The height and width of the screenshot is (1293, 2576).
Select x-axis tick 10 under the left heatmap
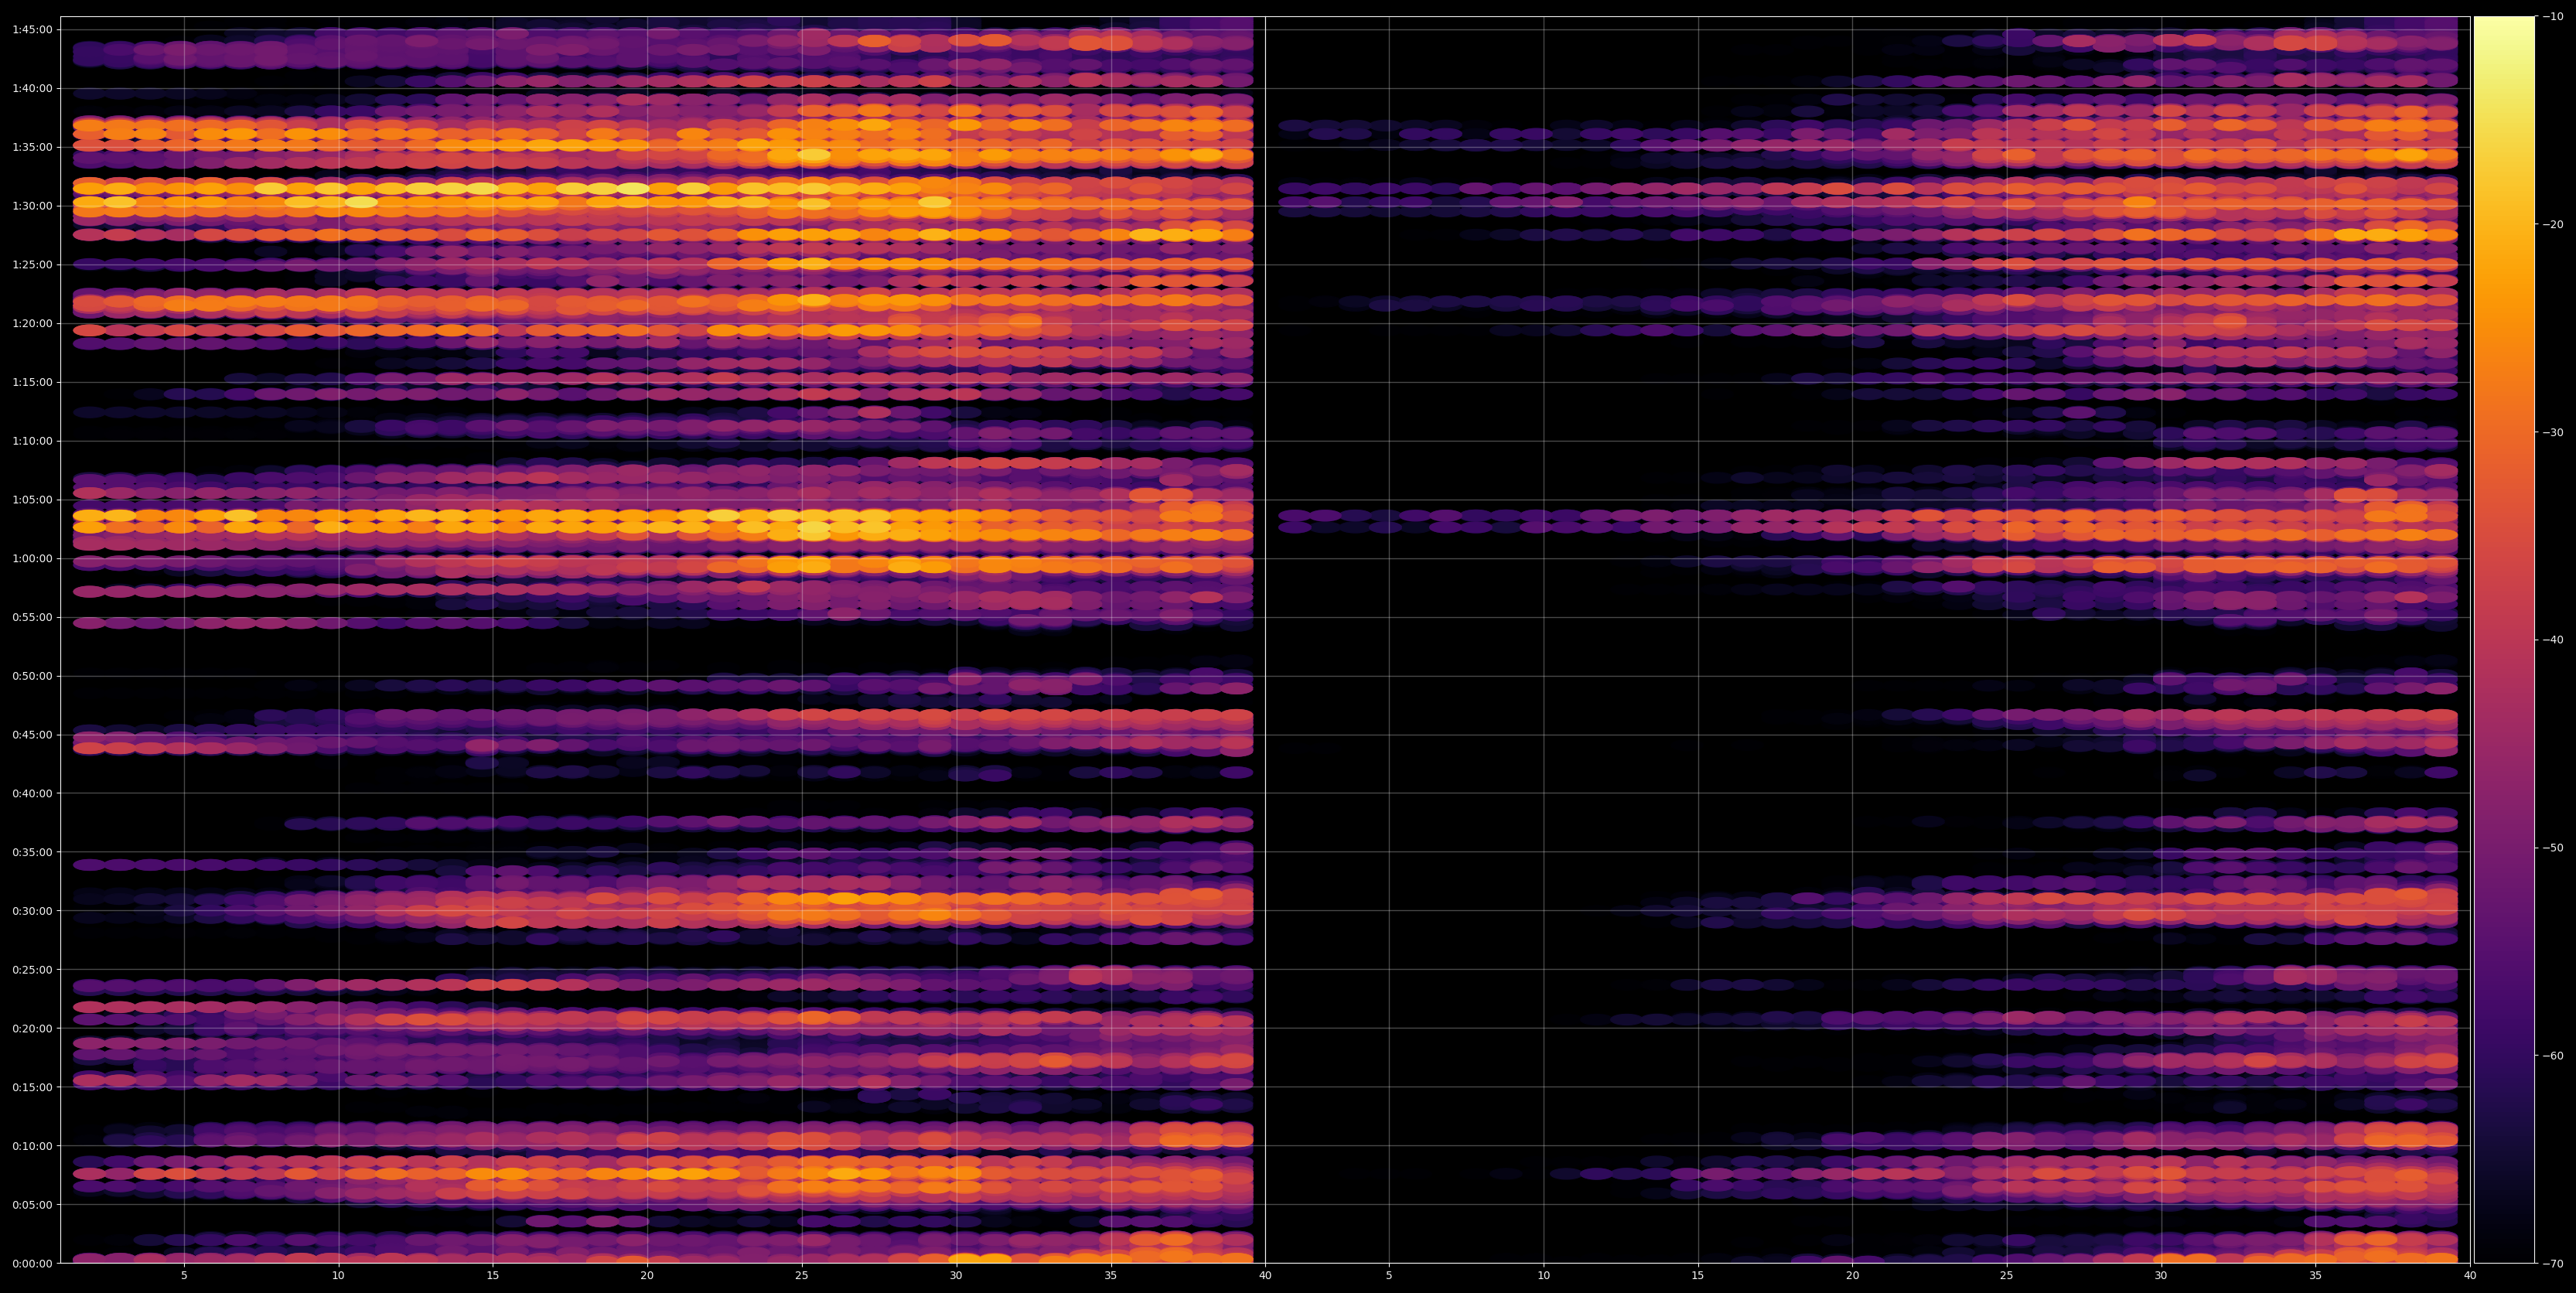coord(338,1275)
